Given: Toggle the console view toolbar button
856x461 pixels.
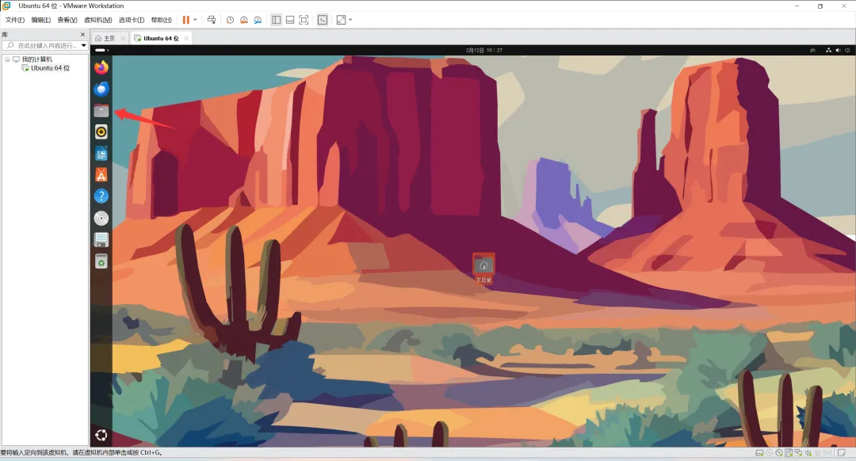Looking at the screenshot, I should coord(323,20).
